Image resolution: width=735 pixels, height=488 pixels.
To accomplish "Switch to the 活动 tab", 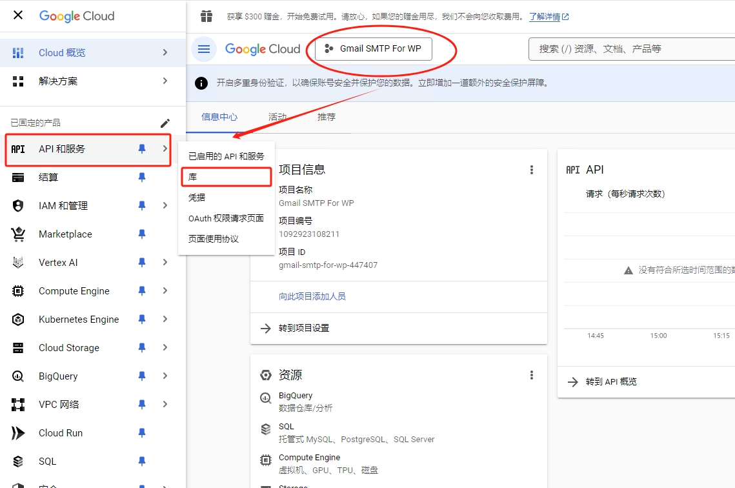I will point(277,117).
